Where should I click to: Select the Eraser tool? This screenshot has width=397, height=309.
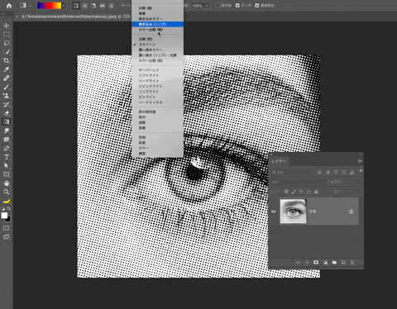click(7, 113)
